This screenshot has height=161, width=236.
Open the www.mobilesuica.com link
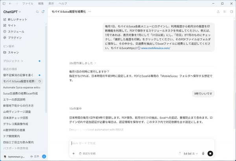pyautogui.click(x=156, y=48)
